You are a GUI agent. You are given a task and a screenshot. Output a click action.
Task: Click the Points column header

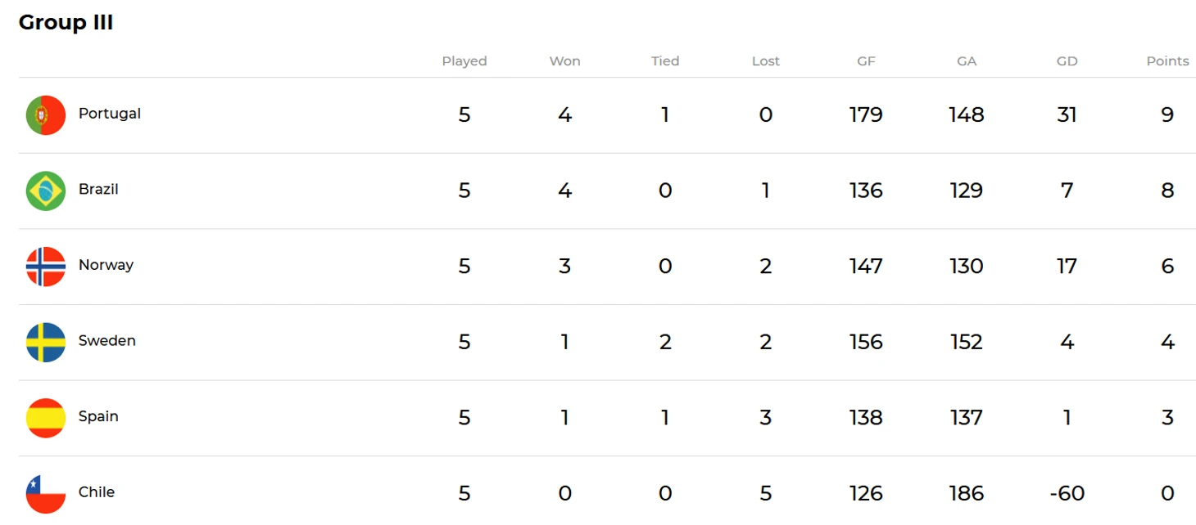[1167, 61]
